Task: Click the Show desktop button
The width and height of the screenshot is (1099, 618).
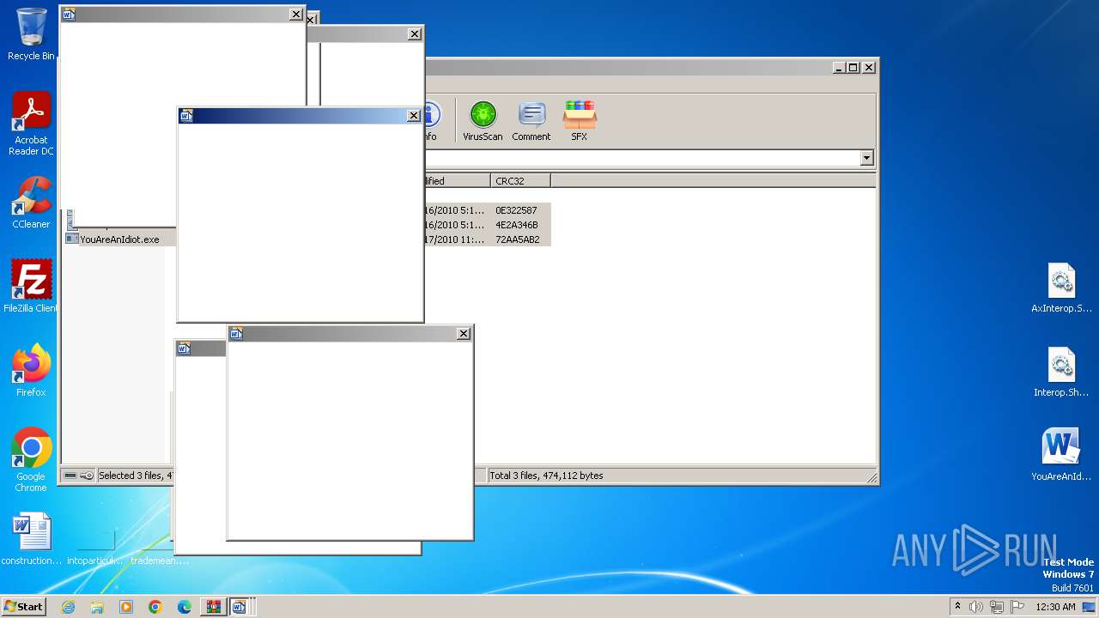Action: point(1090,607)
